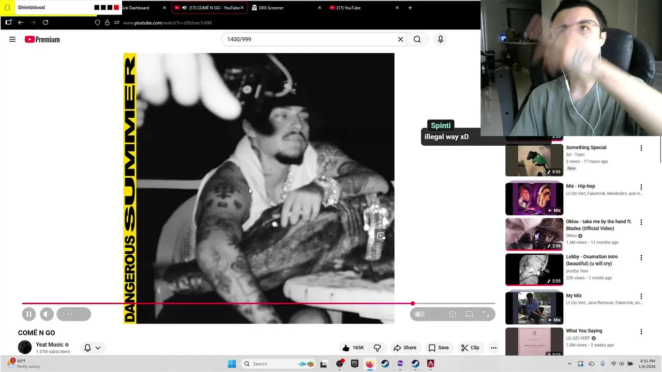The width and height of the screenshot is (662, 372).
Task: Open the miniplayer icon on video
Action: [x=381, y=236]
